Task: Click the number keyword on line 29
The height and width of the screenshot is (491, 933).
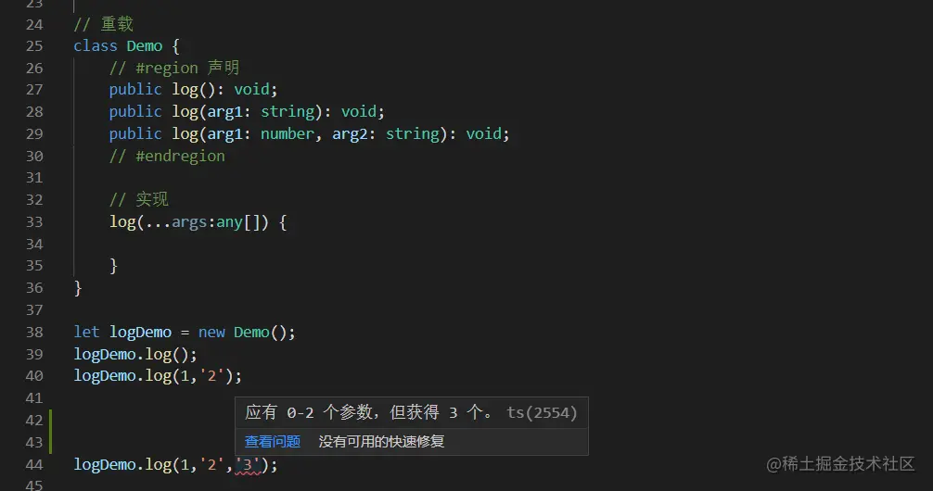Action: pos(288,133)
